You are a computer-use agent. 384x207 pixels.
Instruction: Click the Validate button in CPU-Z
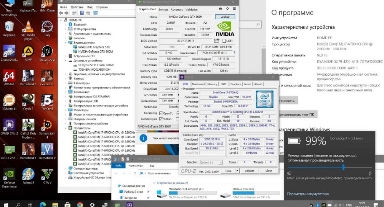tap(249, 171)
